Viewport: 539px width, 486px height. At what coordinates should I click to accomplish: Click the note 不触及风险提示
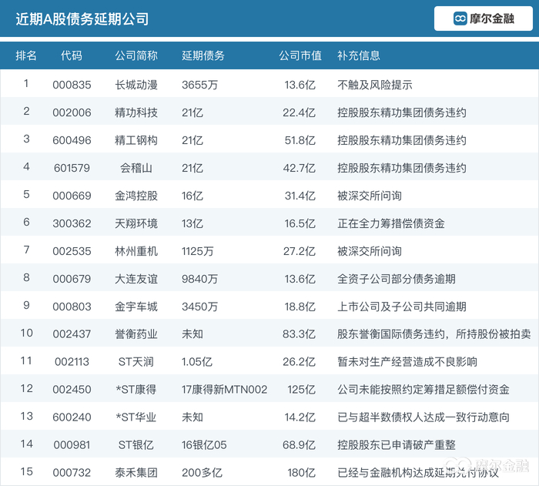(x=375, y=85)
